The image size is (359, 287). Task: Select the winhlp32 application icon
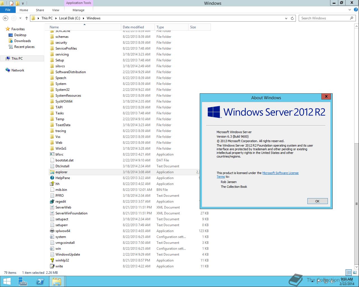pyautogui.click(x=52, y=260)
